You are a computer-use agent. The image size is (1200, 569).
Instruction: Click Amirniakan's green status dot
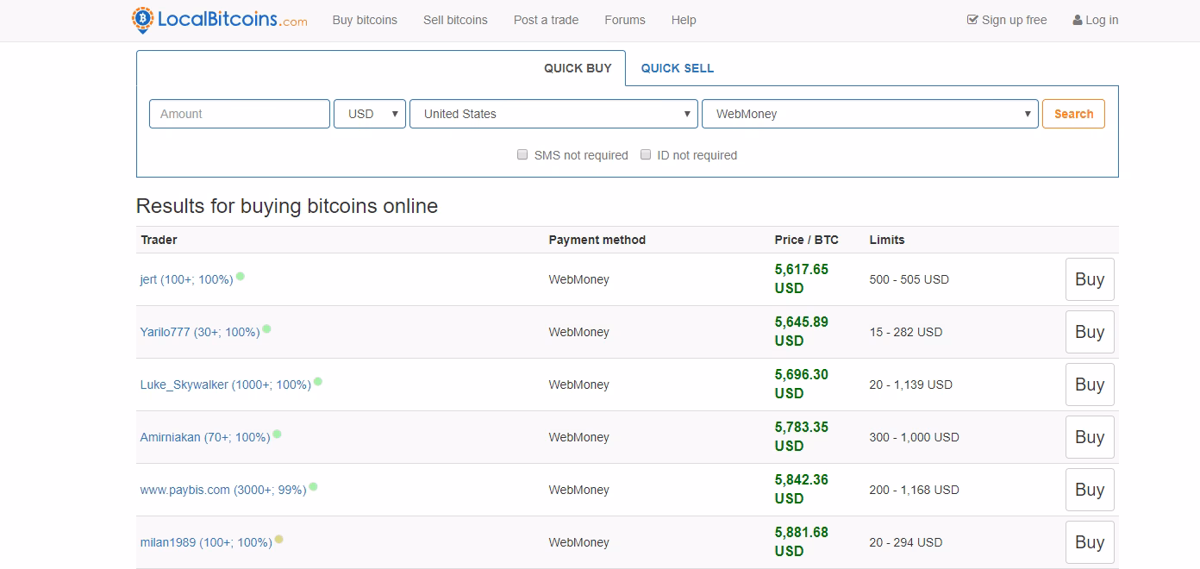[x=278, y=435]
